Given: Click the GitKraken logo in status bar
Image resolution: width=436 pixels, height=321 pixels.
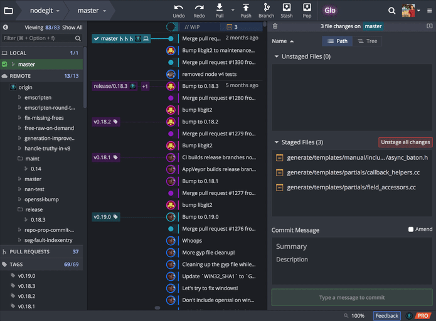Looking at the screenshot, I should click(x=409, y=316).
